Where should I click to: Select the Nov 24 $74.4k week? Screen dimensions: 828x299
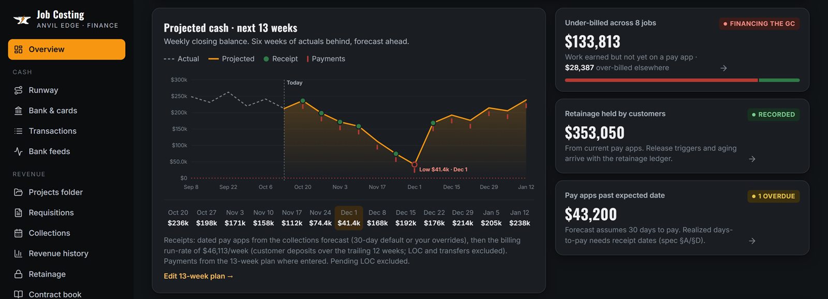[x=320, y=218]
